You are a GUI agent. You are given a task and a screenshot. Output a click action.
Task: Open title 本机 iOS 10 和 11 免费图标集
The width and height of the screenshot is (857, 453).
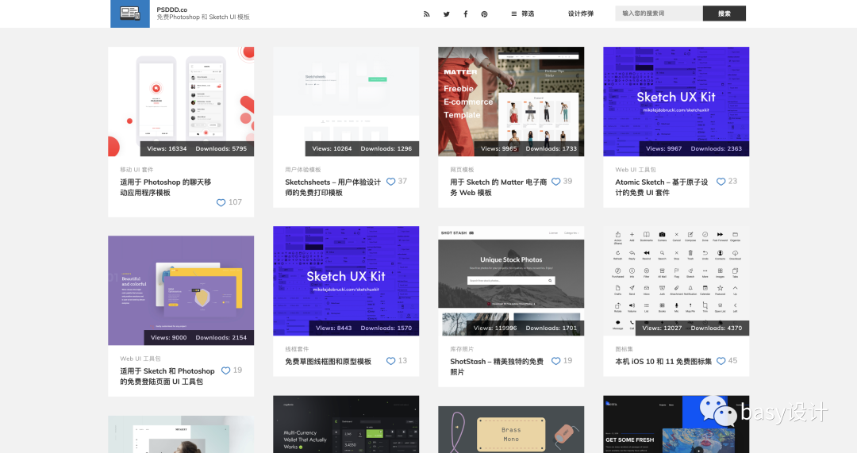tap(663, 362)
